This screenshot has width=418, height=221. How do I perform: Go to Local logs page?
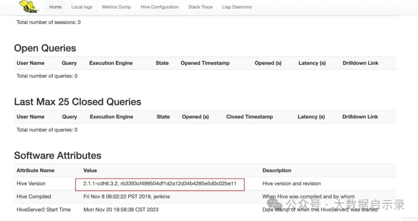(82, 7)
